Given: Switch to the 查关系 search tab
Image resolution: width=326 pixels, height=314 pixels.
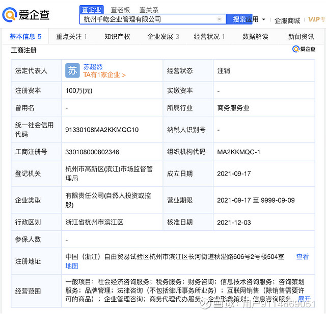Looking at the screenshot, I should coord(149,10).
